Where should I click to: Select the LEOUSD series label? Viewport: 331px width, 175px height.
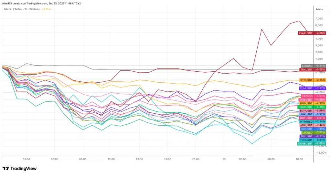click(313, 66)
